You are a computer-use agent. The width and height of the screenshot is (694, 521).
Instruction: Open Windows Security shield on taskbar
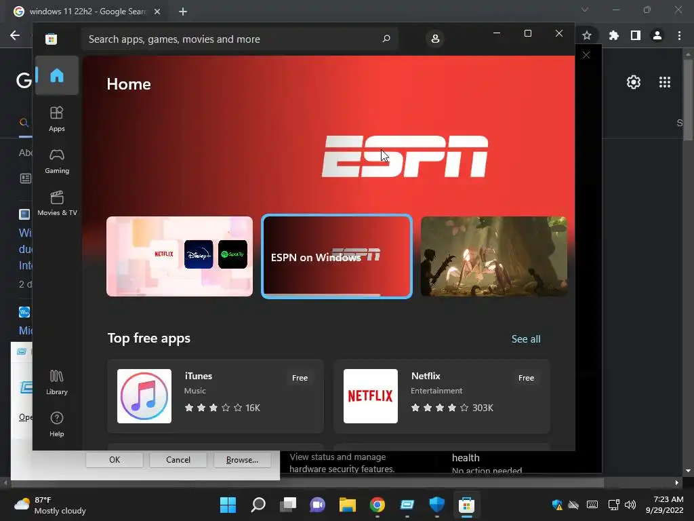437,505
